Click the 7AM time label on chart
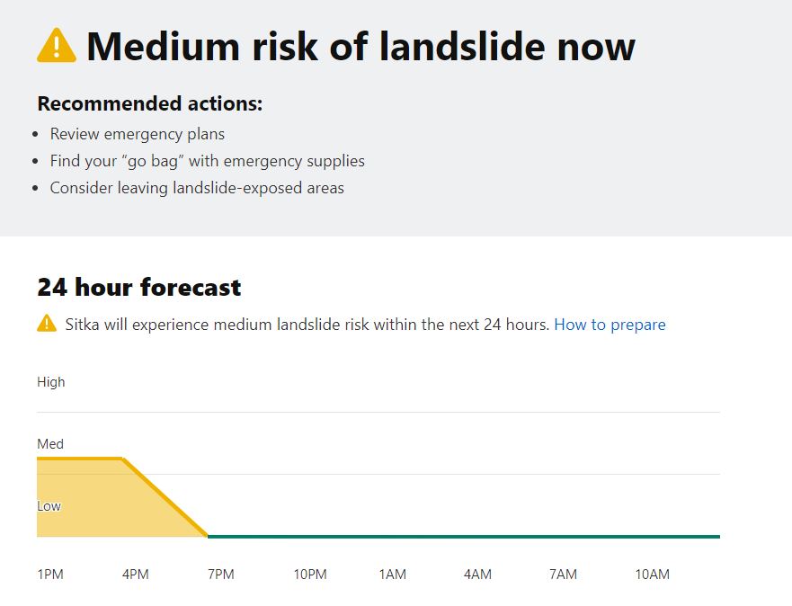Image resolution: width=792 pixels, height=606 pixels. tap(564, 575)
